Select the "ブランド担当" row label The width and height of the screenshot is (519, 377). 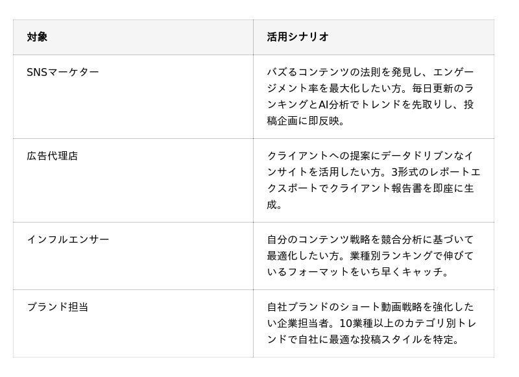pos(57,307)
